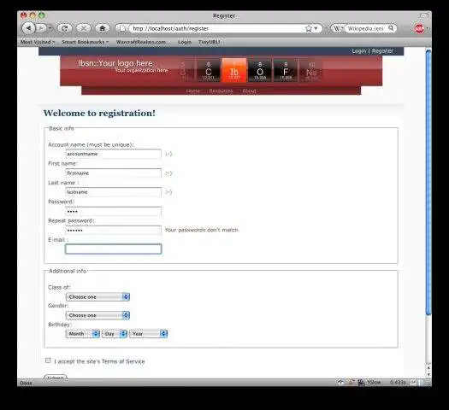Viewport: 449px width, 410px height.
Task: Open the Login bookmark in bookmarks bar
Action: tap(185, 42)
